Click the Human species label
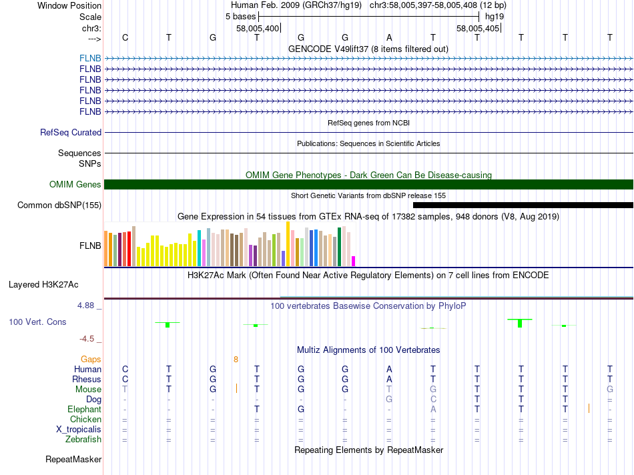 click(87, 369)
